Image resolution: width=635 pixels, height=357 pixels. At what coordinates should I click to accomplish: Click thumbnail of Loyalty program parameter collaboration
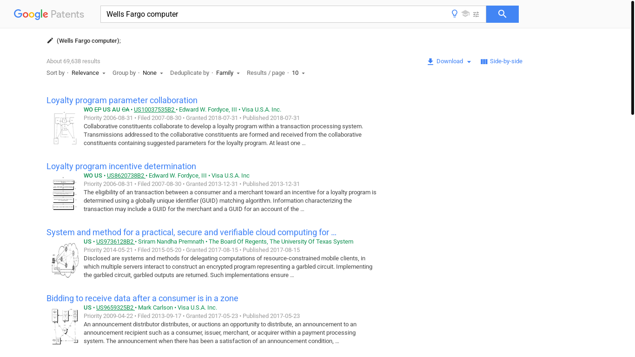(x=65, y=128)
